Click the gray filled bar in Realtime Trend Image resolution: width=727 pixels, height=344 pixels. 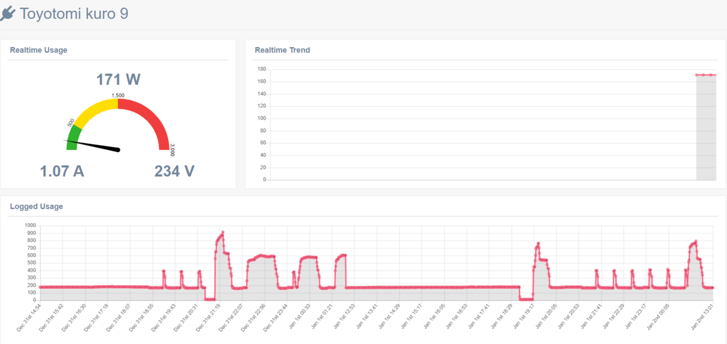pyautogui.click(x=706, y=128)
